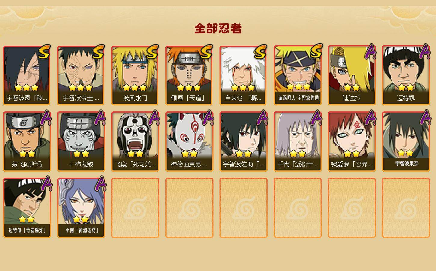Select the 我爱罗 red-haired card
Screen dimensions: 436x271
352,142
